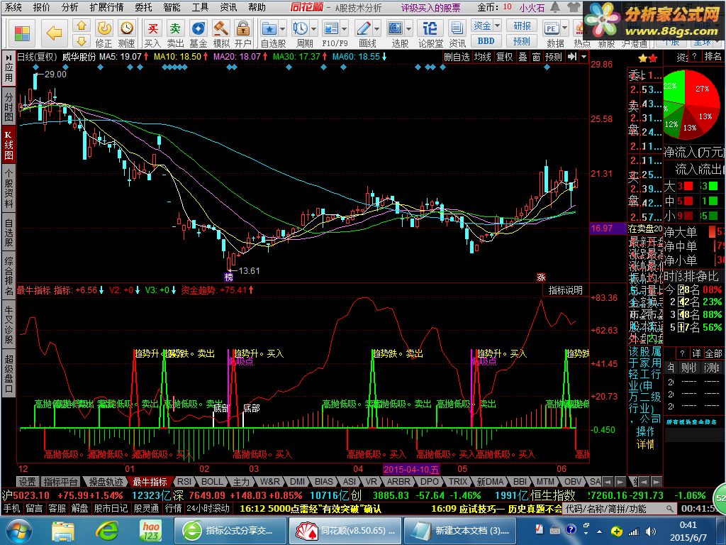
Task: Open the 资讯 news document icon
Action: tap(457, 34)
